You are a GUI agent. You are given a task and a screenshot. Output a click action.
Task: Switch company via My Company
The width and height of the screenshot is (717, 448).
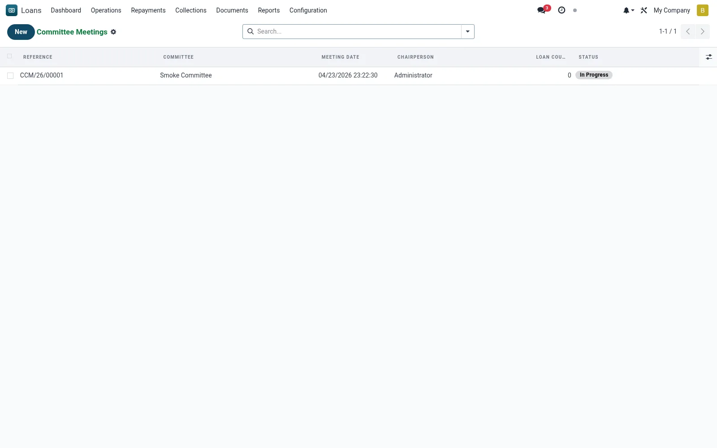tap(672, 10)
